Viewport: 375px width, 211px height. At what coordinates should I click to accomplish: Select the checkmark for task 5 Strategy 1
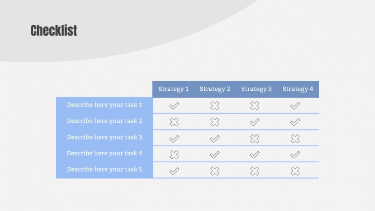coord(174,171)
